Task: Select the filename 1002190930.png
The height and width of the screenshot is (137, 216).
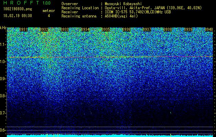Action: pyautogui.click(x=18, y=9)
